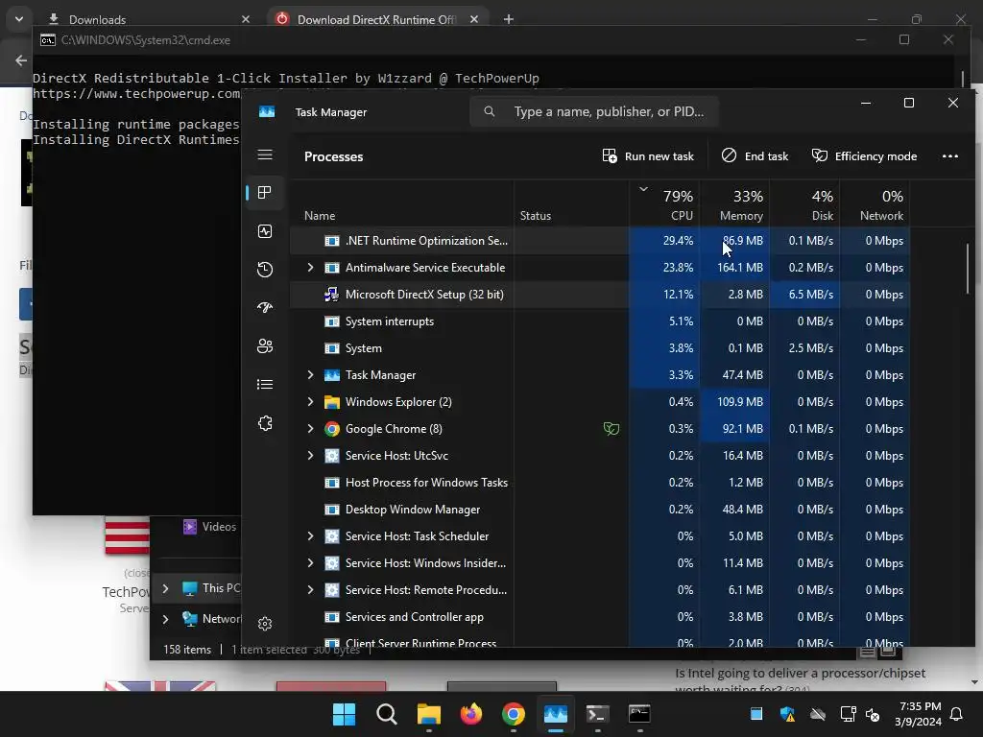Image resolution: width=983 pixels, height=737 pixels.
Task: Switch to cmd.exe window on the taskbar
Action: [639, 714]
